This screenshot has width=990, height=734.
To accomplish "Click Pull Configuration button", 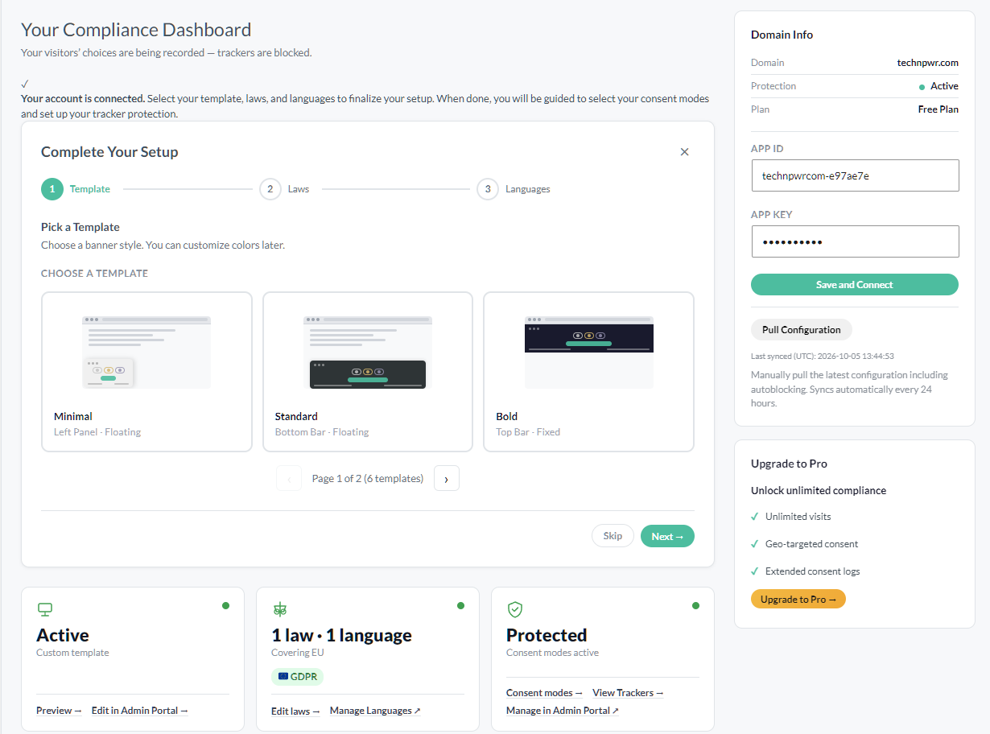I will pyautogui.click(x=801, y=330).
